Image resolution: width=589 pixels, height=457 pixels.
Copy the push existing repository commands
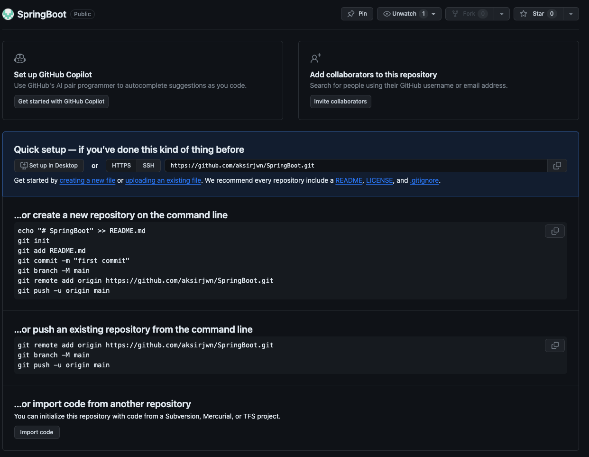click(x=555, y=345)
